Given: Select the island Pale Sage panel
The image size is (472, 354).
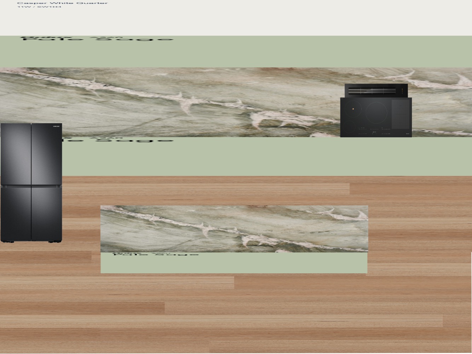Looking at the screenshot, I should coord(234,263).
